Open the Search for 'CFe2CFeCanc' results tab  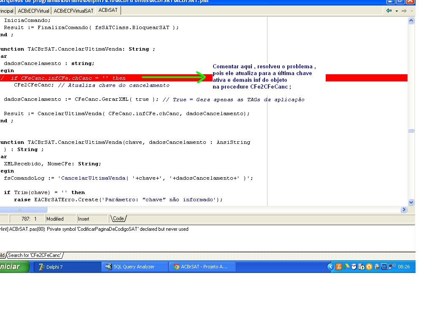tap(35, 255)
